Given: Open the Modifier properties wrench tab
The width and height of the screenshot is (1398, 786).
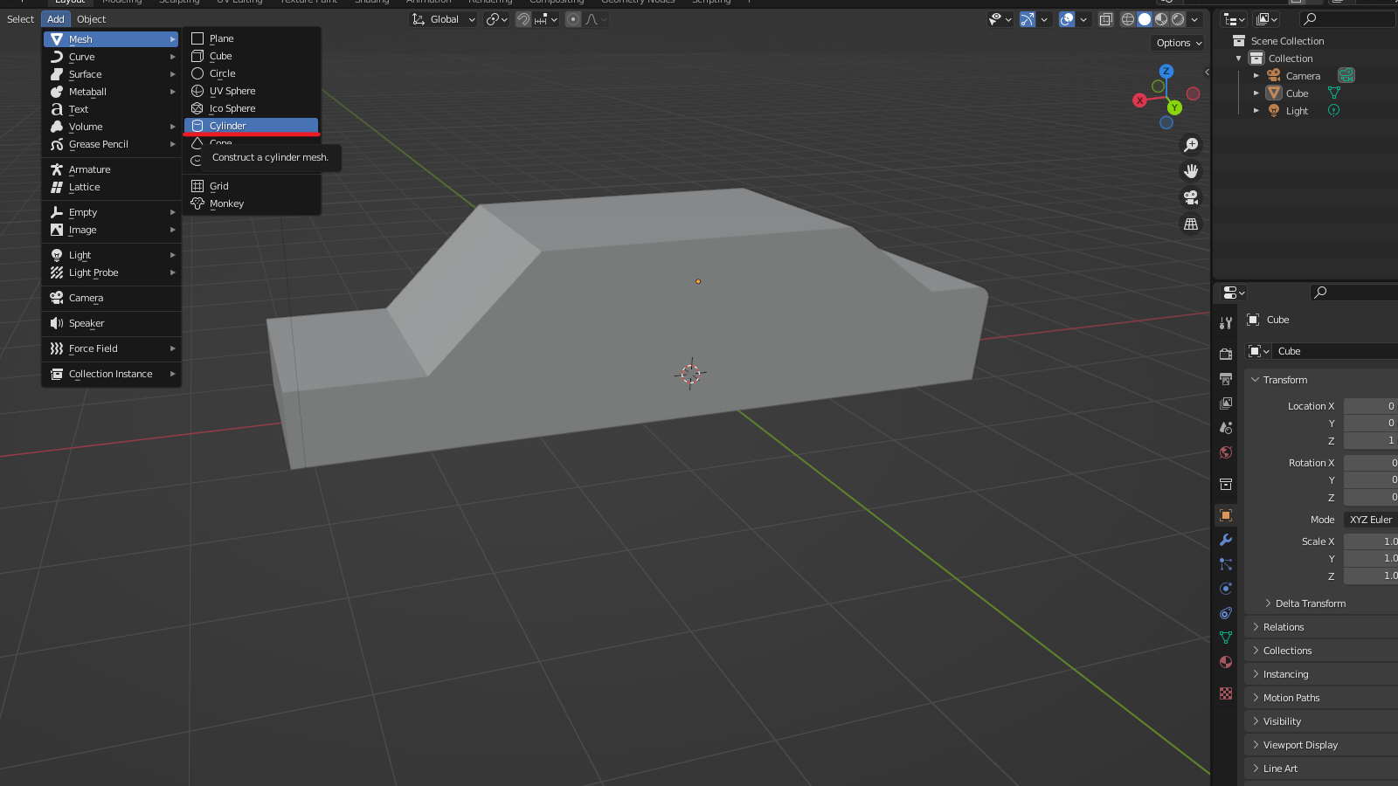Looking at the screenshot, I should [x=1226, y=540].
